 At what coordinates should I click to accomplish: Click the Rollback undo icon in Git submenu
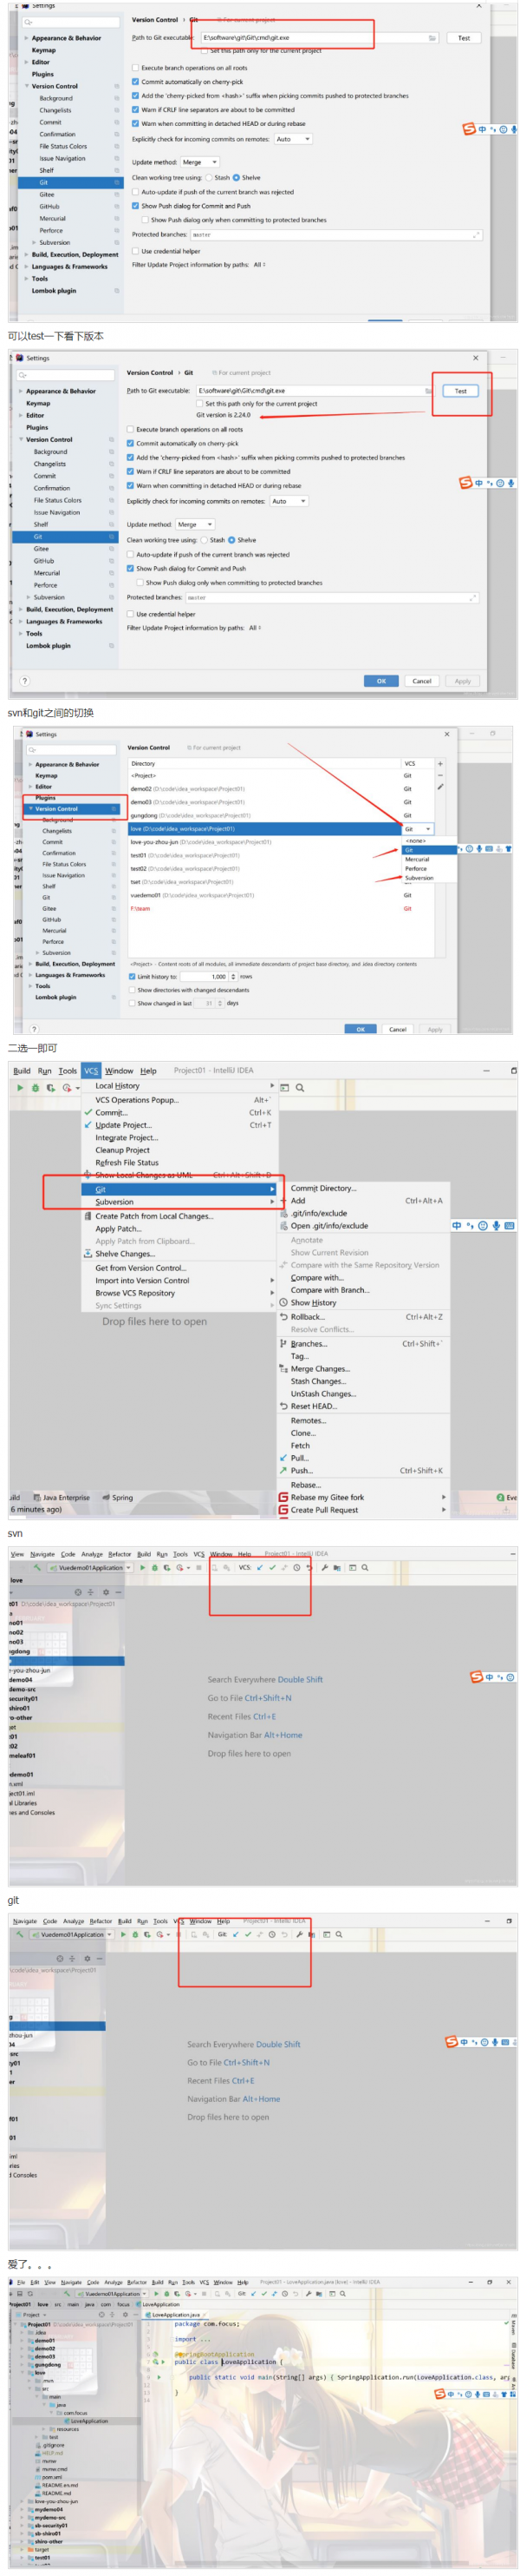pyautogui.click(x=284, y=1316)
